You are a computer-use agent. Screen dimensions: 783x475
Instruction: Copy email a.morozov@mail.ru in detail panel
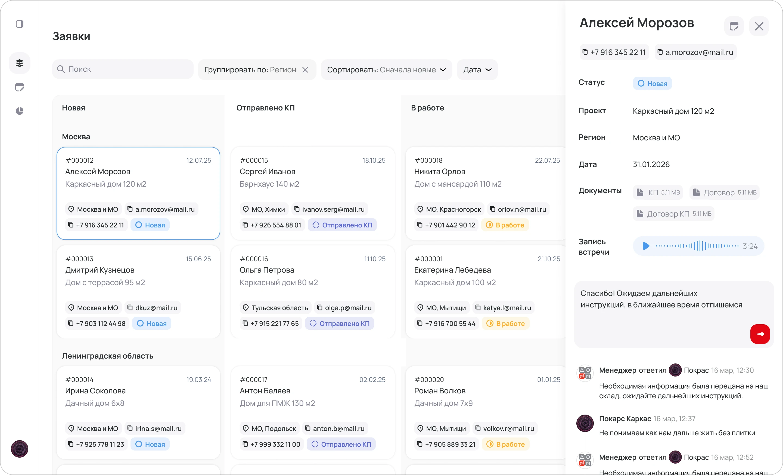point(695,52)
